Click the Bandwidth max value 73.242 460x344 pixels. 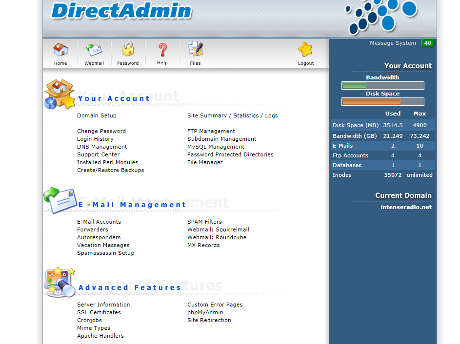tap(420, 136)
